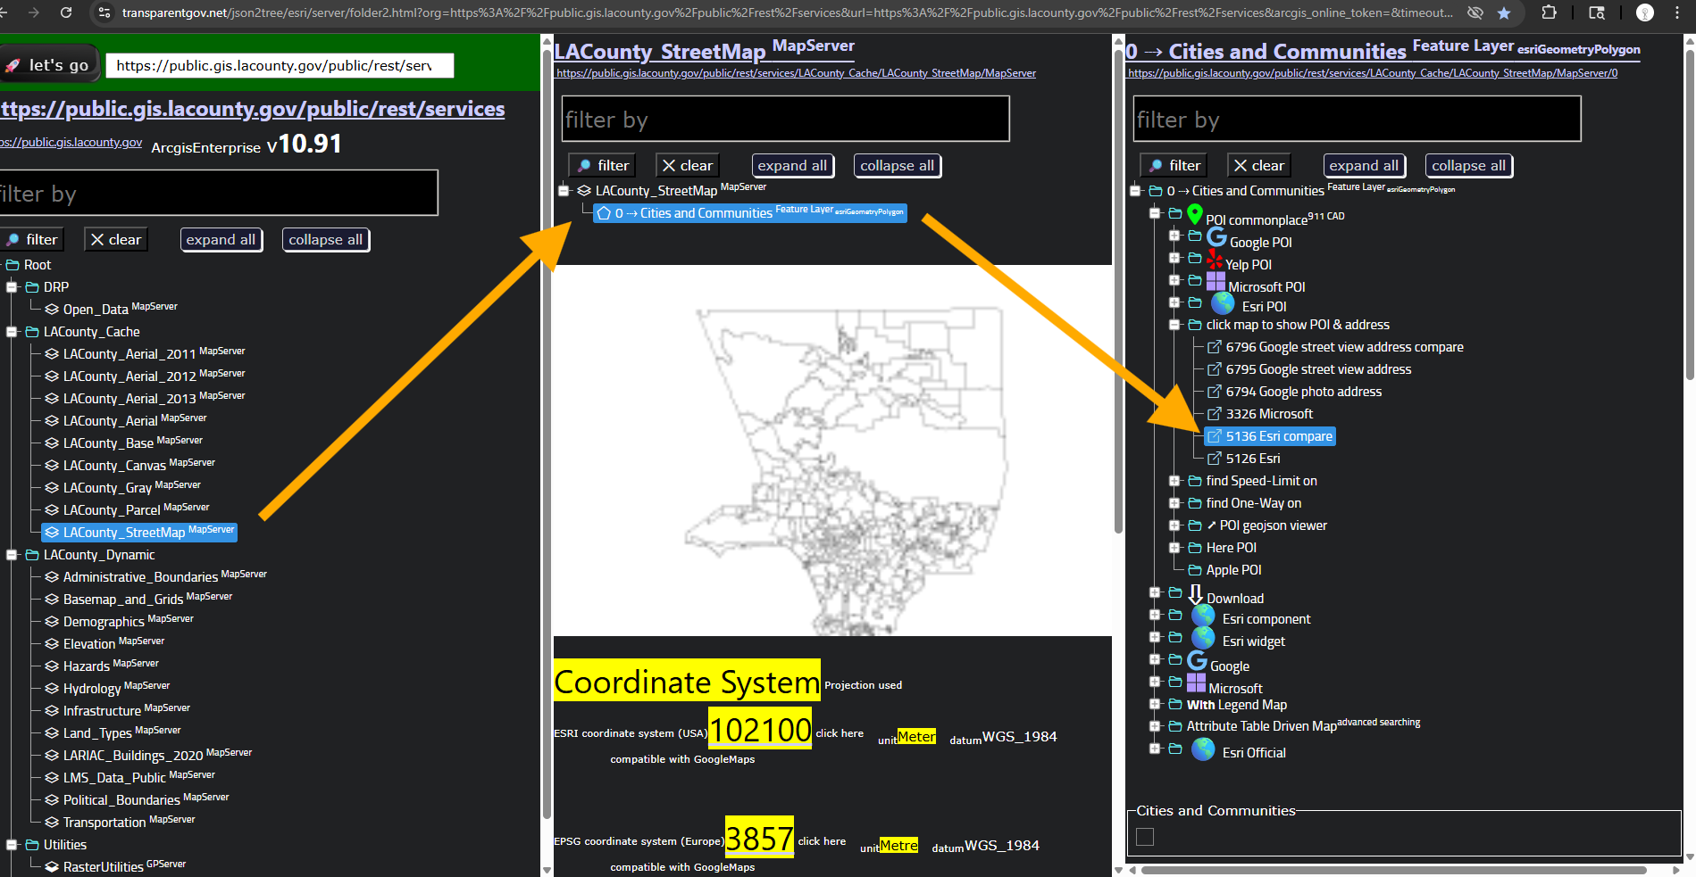Collapse click map to show POI & address
Viewport: 1696px width, 877px height.
[x=1174, y=325]
